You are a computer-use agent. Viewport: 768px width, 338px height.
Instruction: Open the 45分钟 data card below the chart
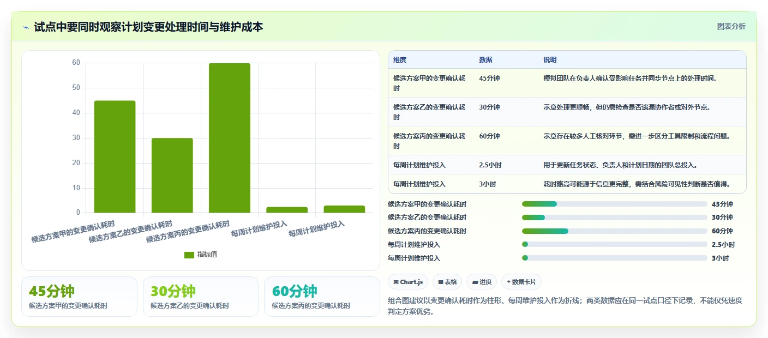(79, 297)
